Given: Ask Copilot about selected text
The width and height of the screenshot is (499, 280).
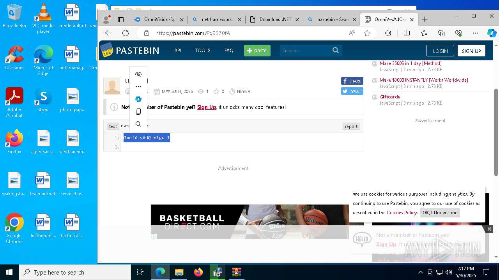Looking at the screenshot, I should pyautogui.click(x=138, y=99).
